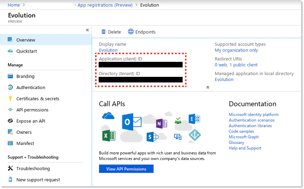
Task: Click the Outlook icon under Call APIs
Action: (132, 122)
